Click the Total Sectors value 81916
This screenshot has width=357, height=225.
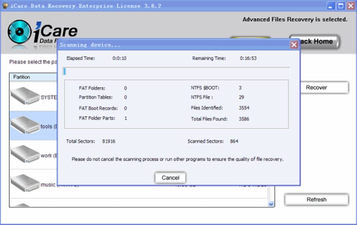[x=108, y=141]
